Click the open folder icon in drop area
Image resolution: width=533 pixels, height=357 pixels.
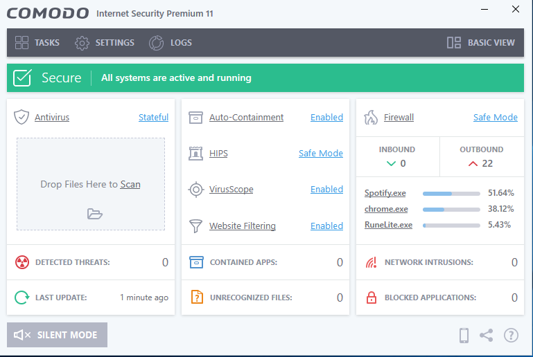tap(95, 214)
